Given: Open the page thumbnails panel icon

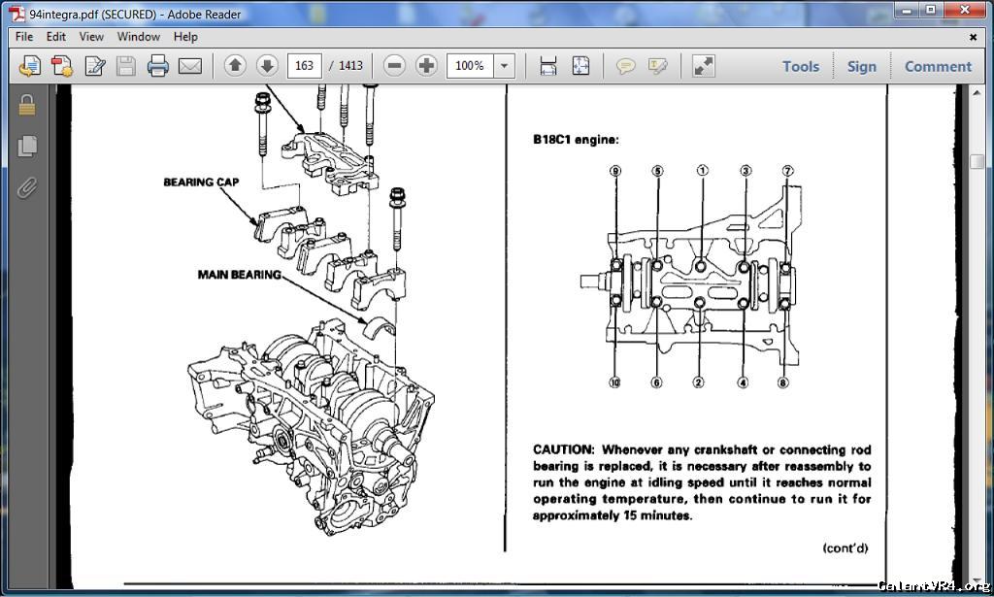Looking at the screenshot, I should point(26,146).
